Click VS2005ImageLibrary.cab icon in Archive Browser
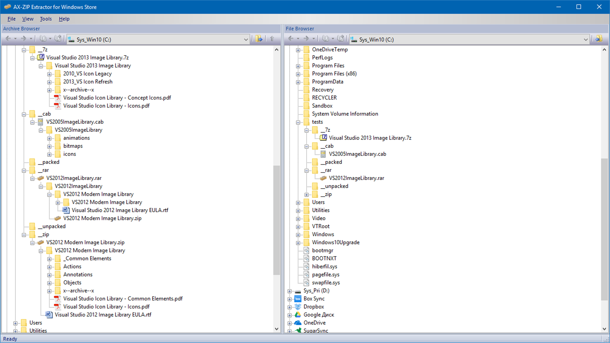This screenshot has width=610, height=343. point(41,122)
